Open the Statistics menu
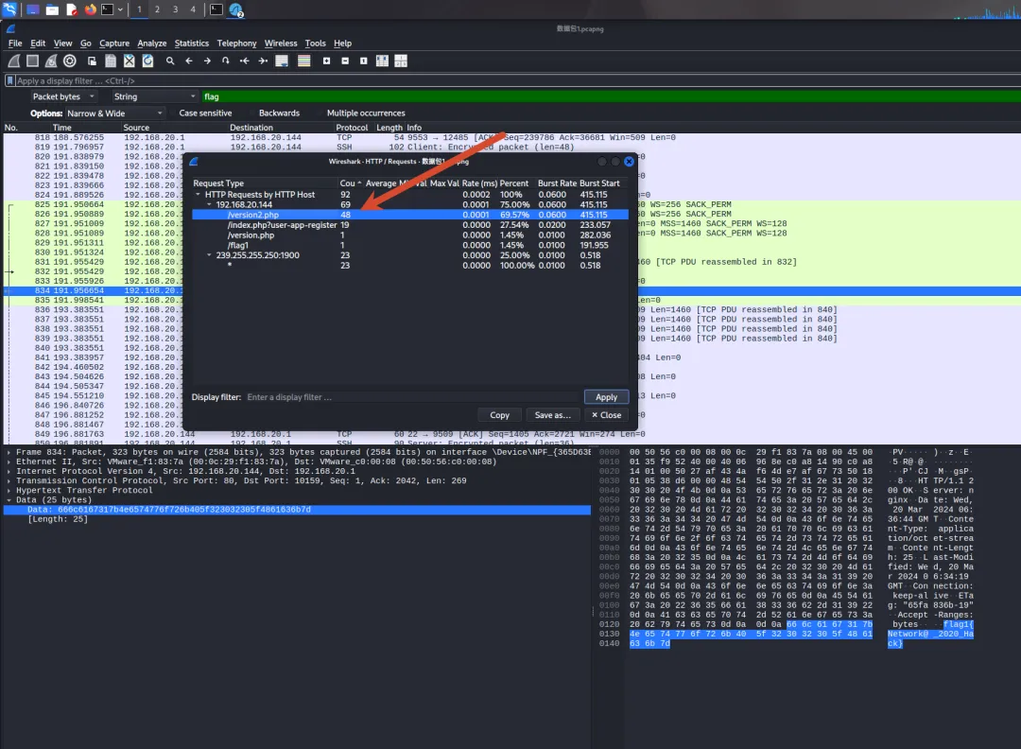The height and width of the screenshot is (749, 1021). pos(191,44)
